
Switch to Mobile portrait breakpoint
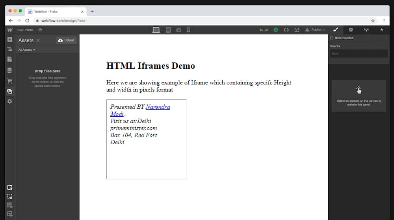[x=188, y=30]
